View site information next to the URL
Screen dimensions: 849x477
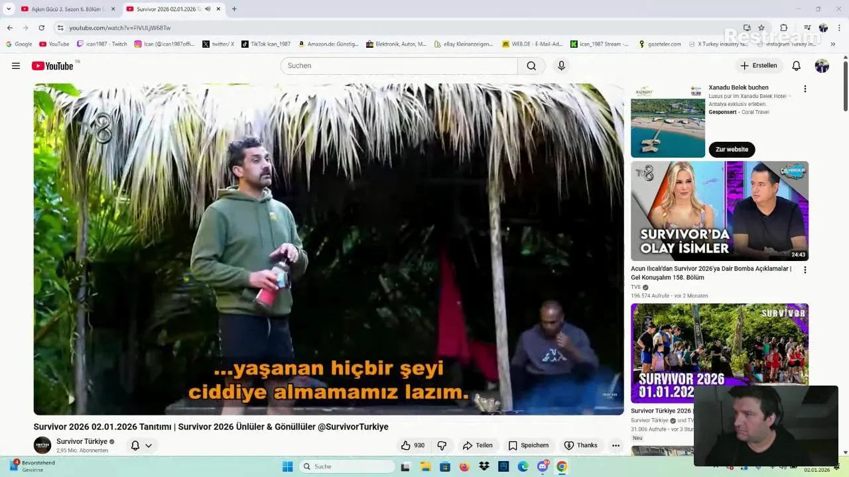pos(60,28)
